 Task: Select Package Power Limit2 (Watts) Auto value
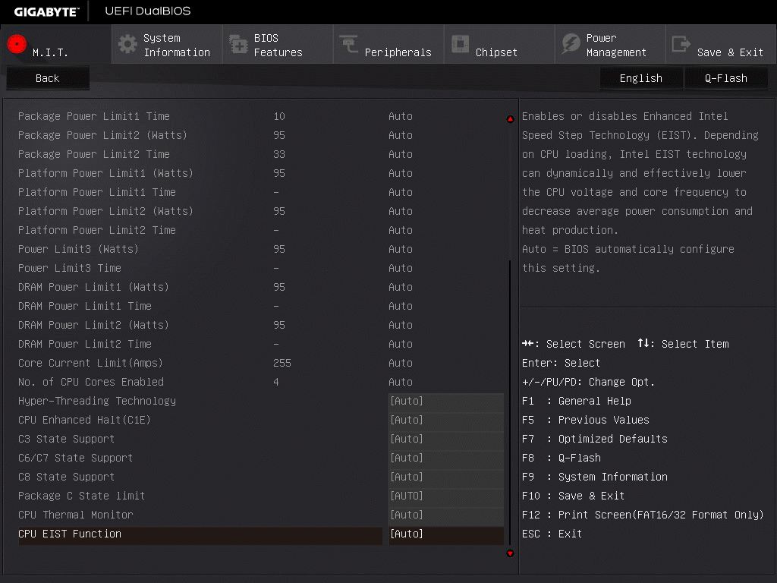pyautogui.click(x=401, y=135)
